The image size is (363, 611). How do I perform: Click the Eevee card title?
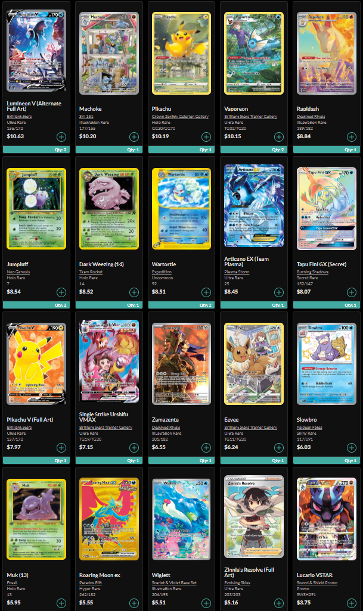coord(231,420)
